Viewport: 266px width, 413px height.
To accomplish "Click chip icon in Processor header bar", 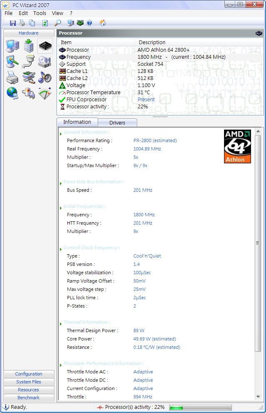I will pyautogui.click(x=259, y=33).
